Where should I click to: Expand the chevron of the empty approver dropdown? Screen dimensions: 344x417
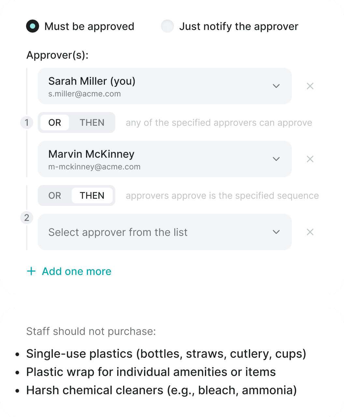pos(276,232)
